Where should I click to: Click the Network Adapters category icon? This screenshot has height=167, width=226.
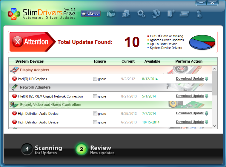14,87
